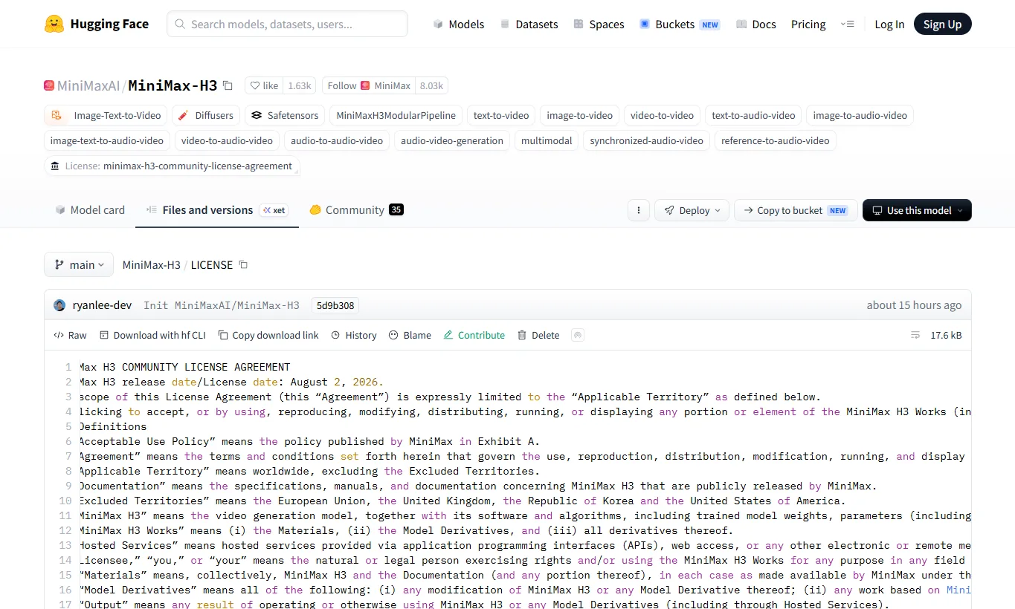Follow the MiniMax organization
The height and width of the screenshot is (609, 1015).
(x=369, y=85)
